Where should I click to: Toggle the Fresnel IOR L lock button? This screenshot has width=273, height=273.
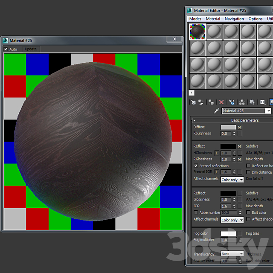coord(217,172)
